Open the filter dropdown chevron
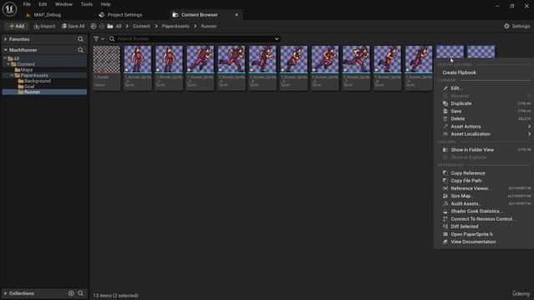 pyautogui.click(x=103, y=39)
